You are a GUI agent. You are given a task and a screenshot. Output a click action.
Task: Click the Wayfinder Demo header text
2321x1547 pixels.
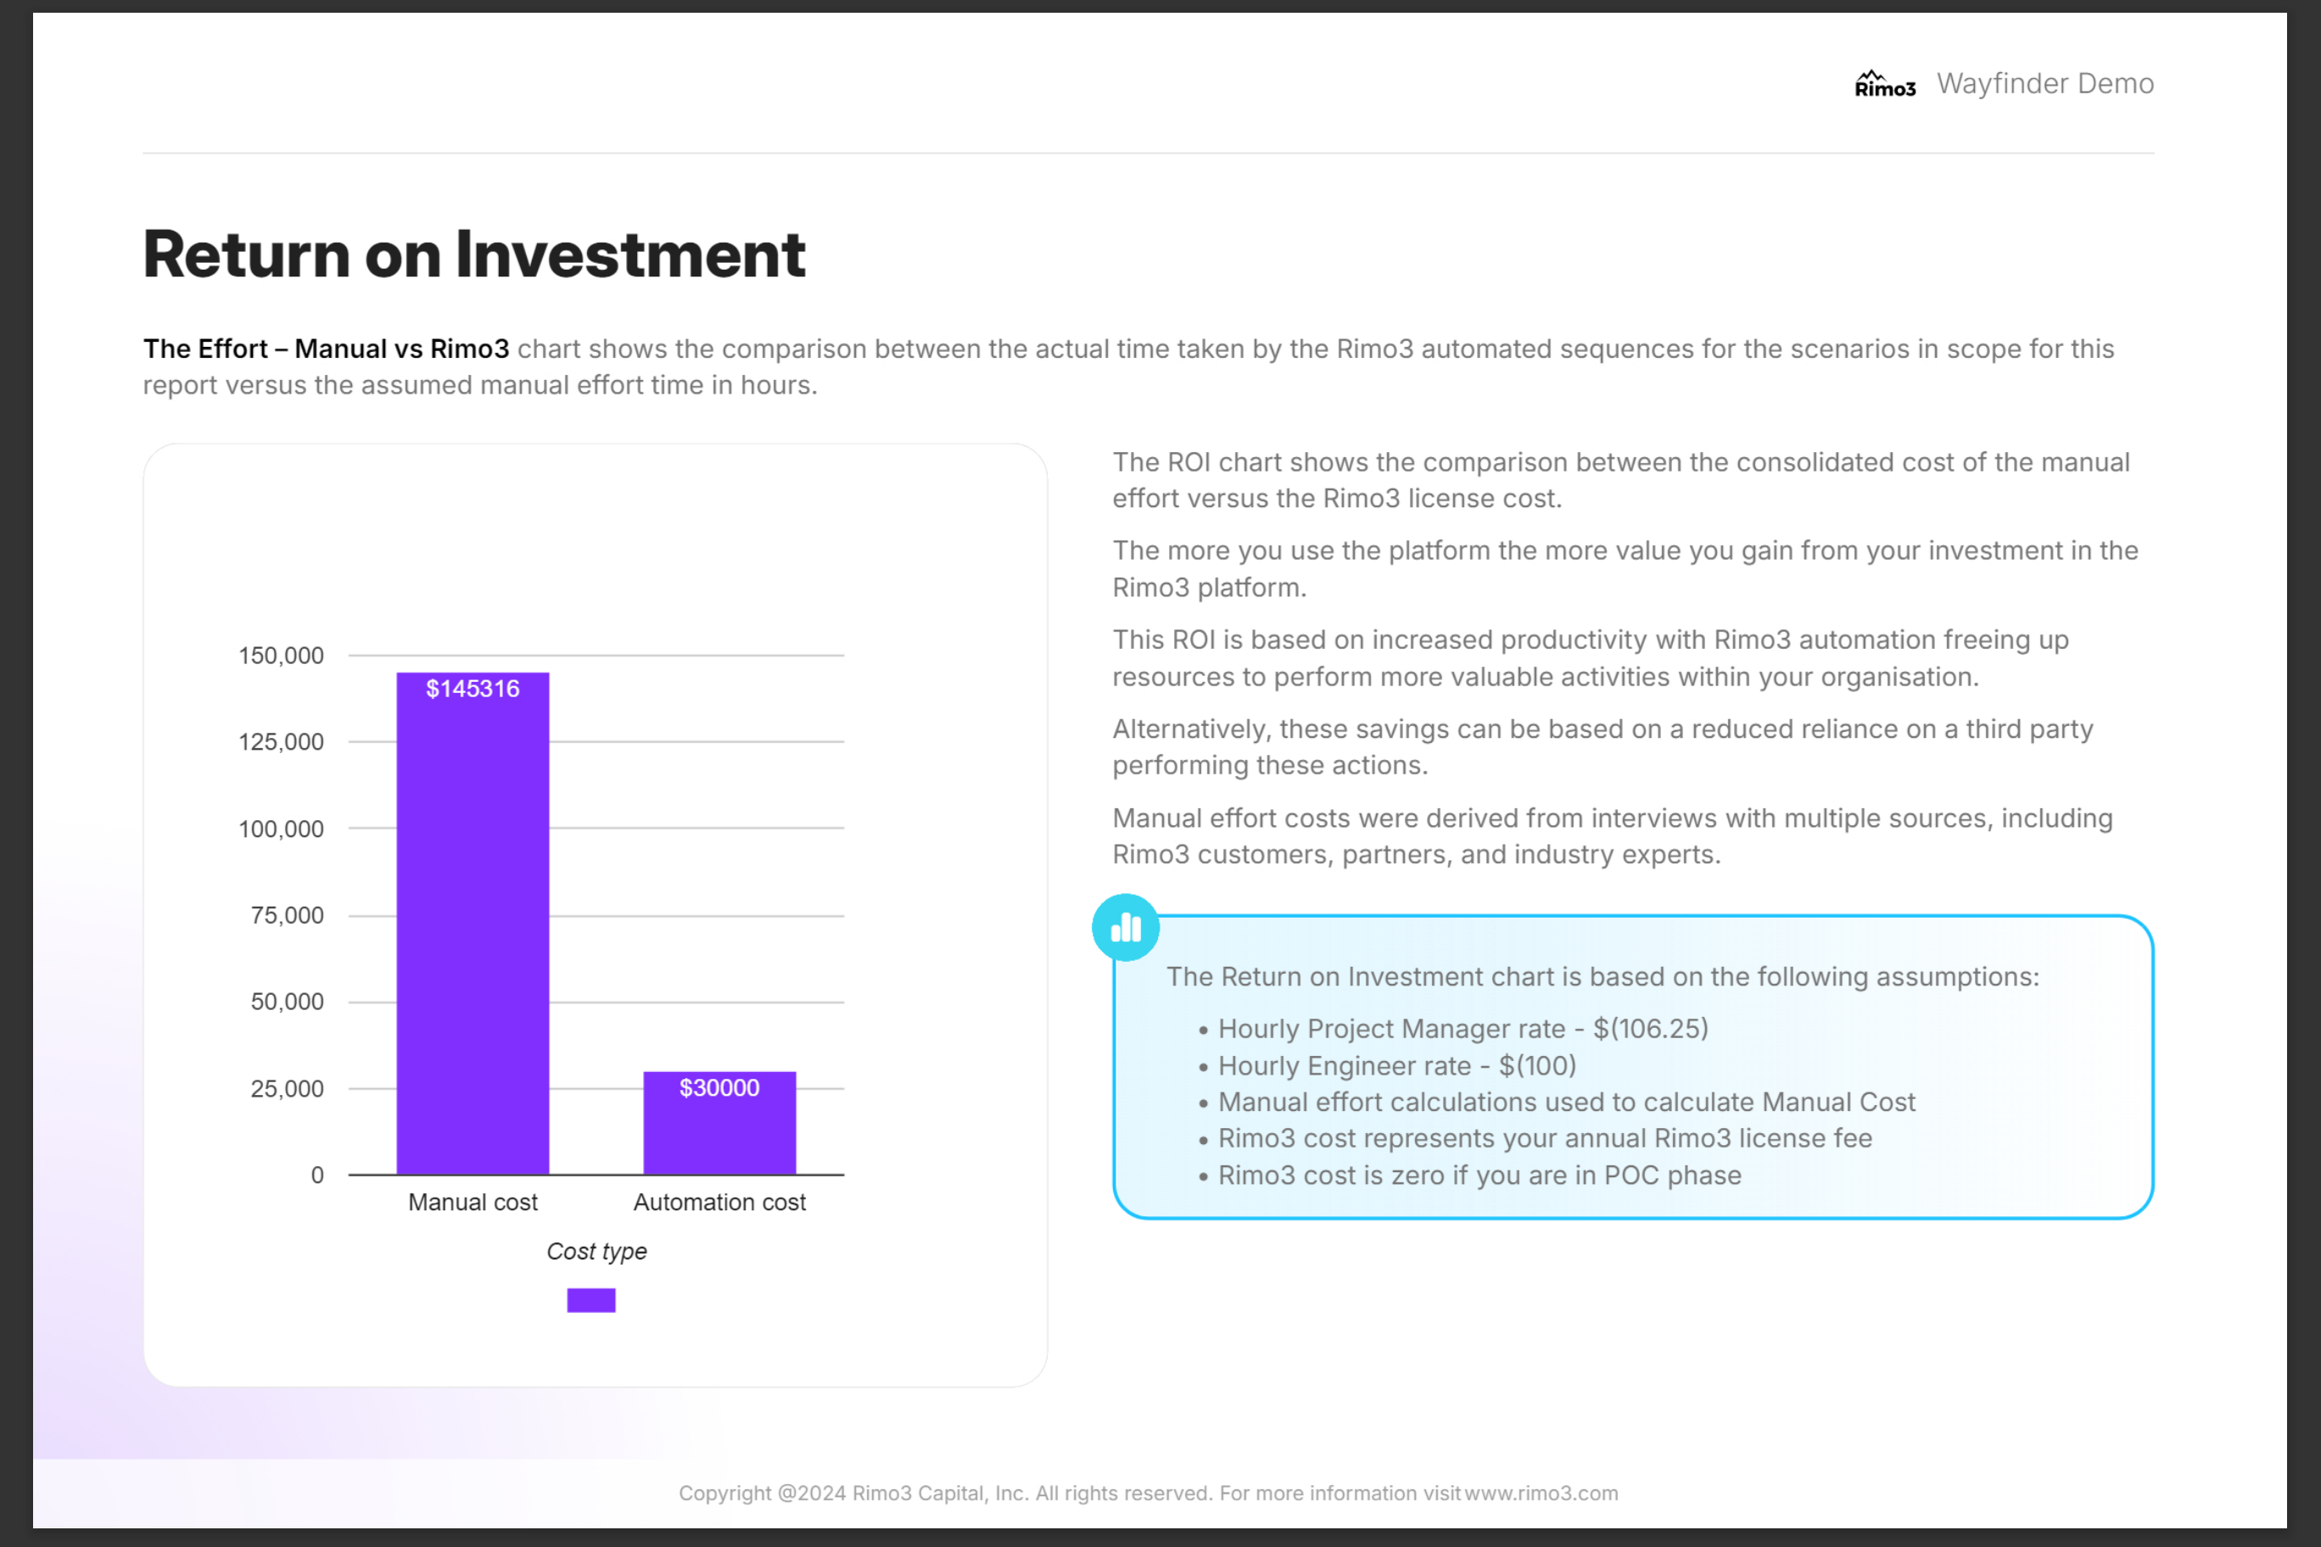[2044, 84]
